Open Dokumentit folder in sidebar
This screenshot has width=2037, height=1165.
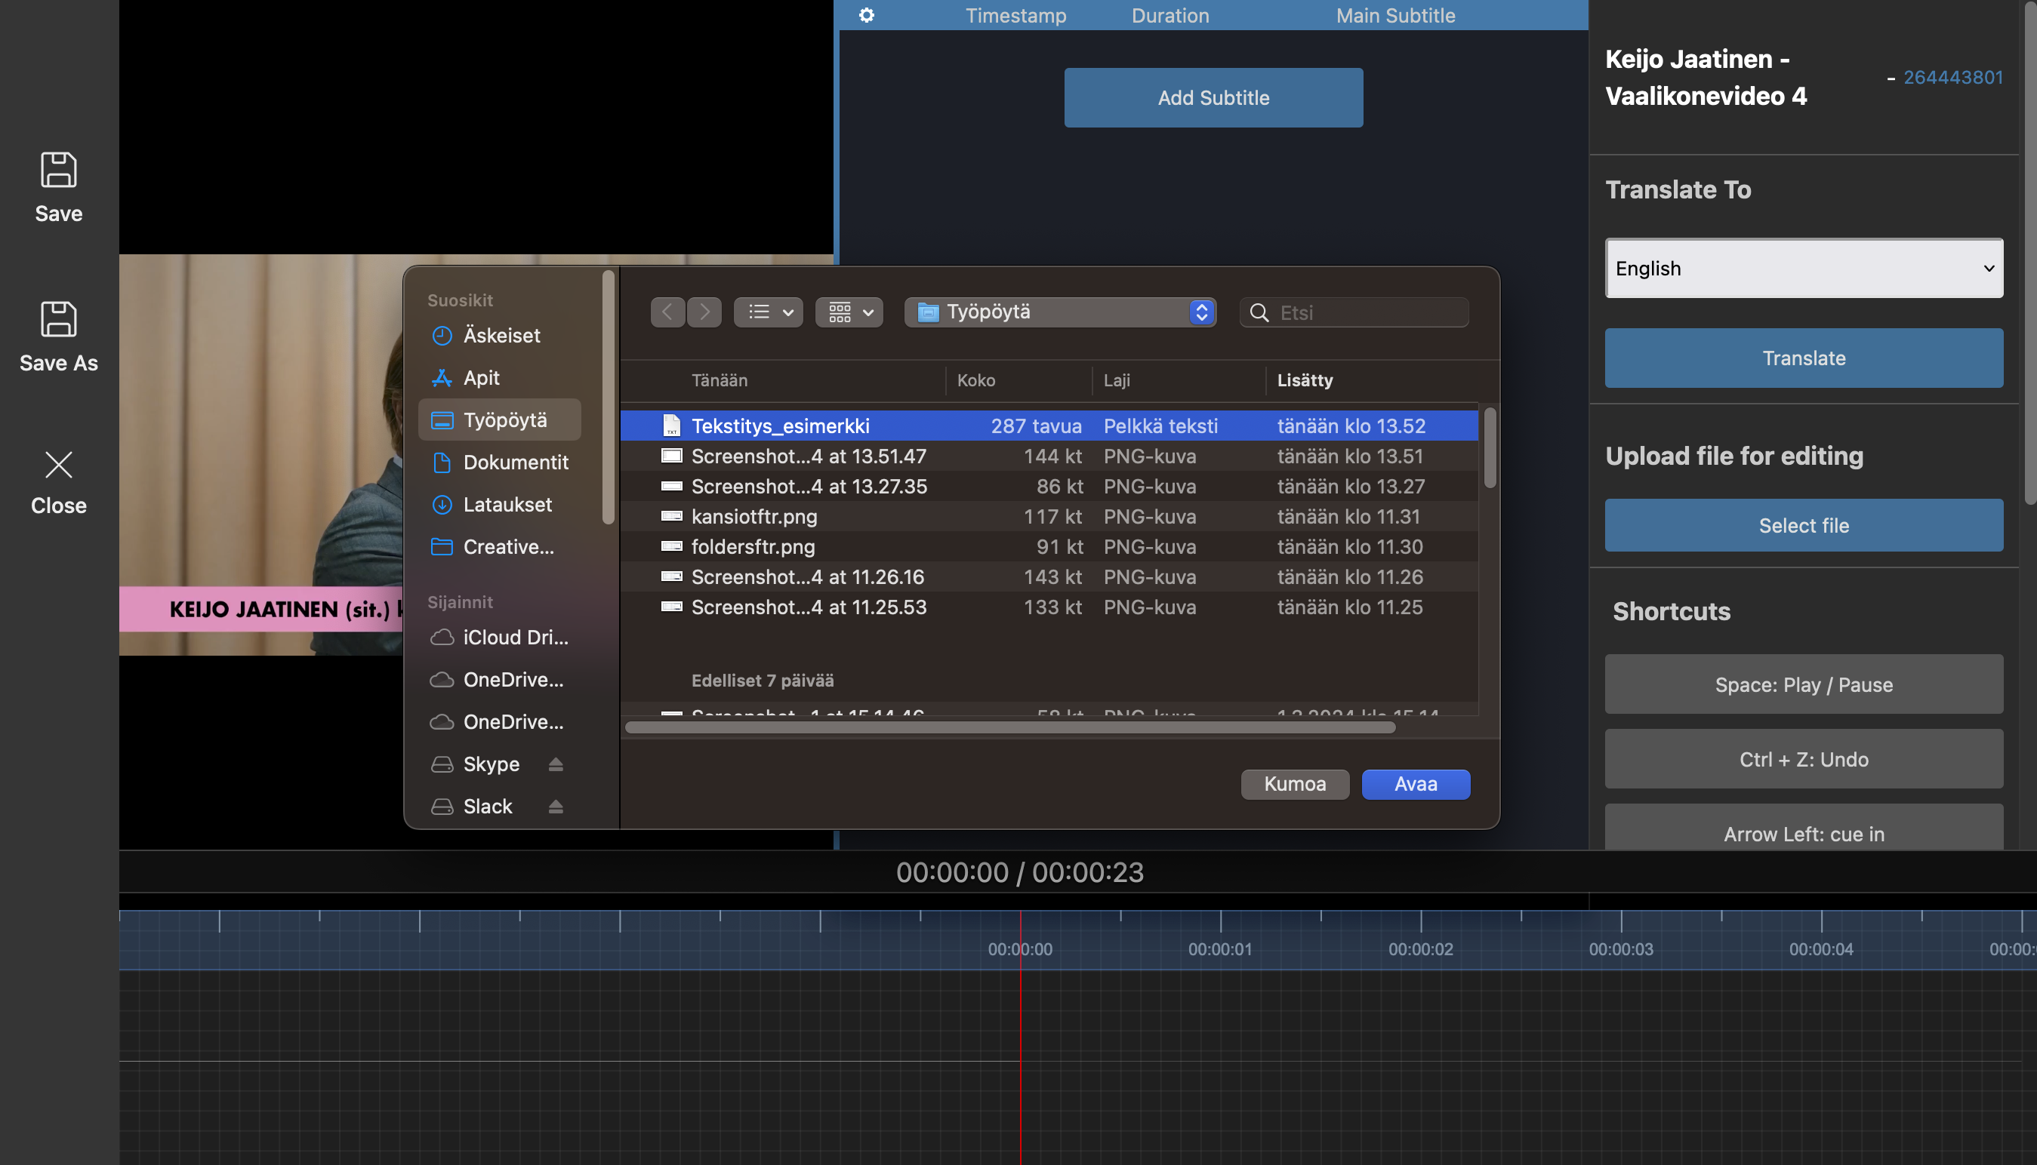point(515,463)
